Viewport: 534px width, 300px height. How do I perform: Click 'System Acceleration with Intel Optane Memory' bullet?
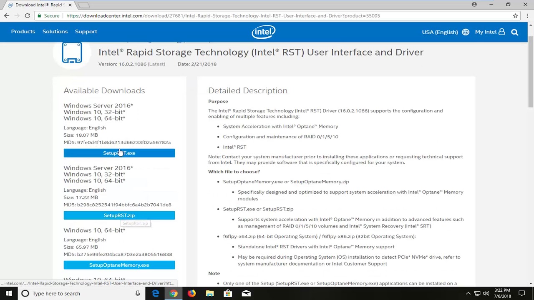280,126
